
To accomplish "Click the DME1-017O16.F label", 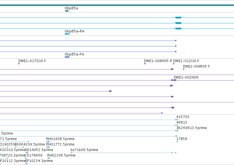I will click(32, 61).
